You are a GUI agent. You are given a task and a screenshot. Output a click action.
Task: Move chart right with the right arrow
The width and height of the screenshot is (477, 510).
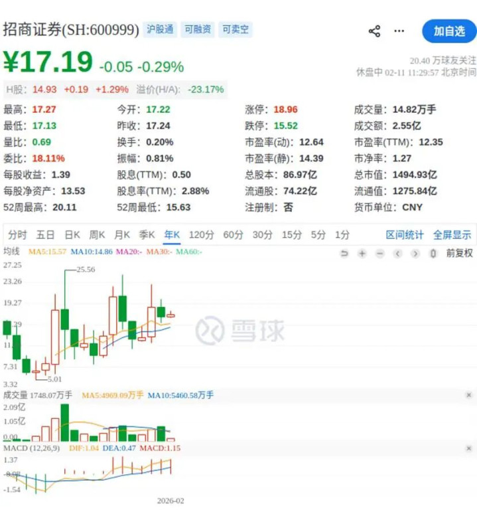point(415,253)
